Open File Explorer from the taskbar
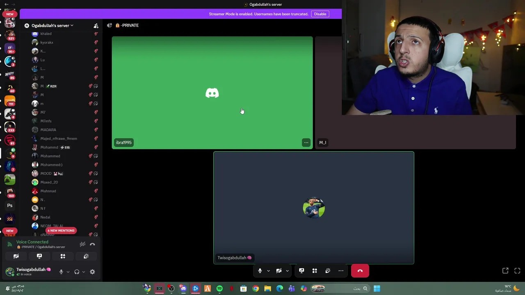The width and height of the screenshot is (525, 295). click(x=267, y=289)
